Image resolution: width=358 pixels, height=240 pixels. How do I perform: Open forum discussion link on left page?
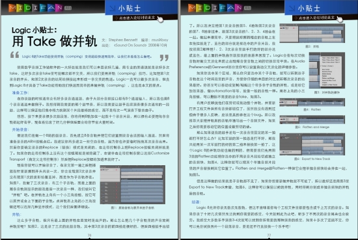tap(135, 18)
